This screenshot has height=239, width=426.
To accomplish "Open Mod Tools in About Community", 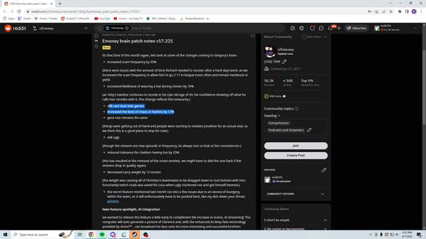I will coord(312,37).
